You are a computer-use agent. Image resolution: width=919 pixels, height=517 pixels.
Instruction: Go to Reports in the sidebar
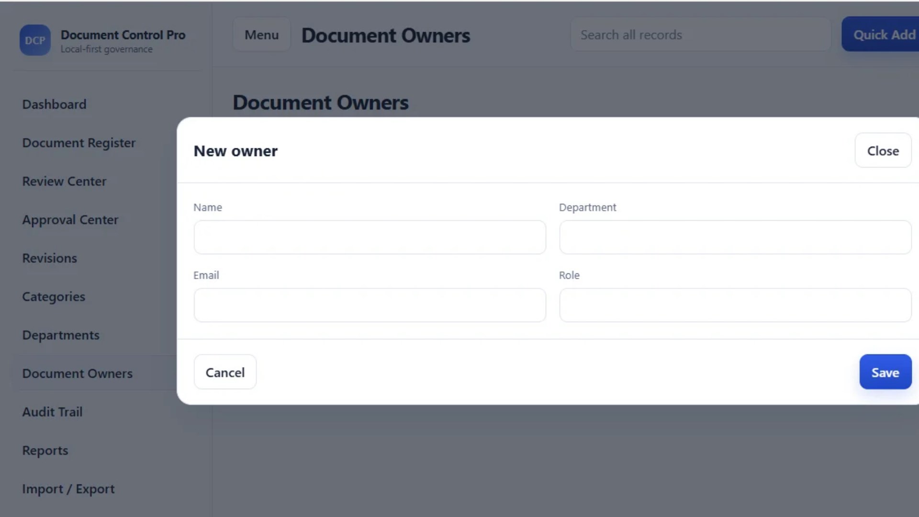tap(45, 450)
